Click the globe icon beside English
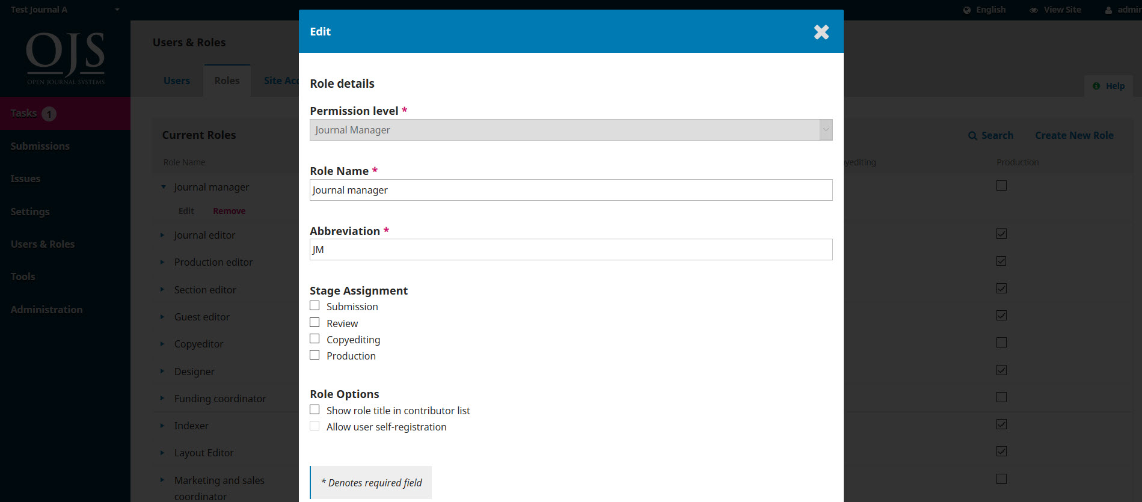Viewport: 1142px width, 502px height. [966, 10]
